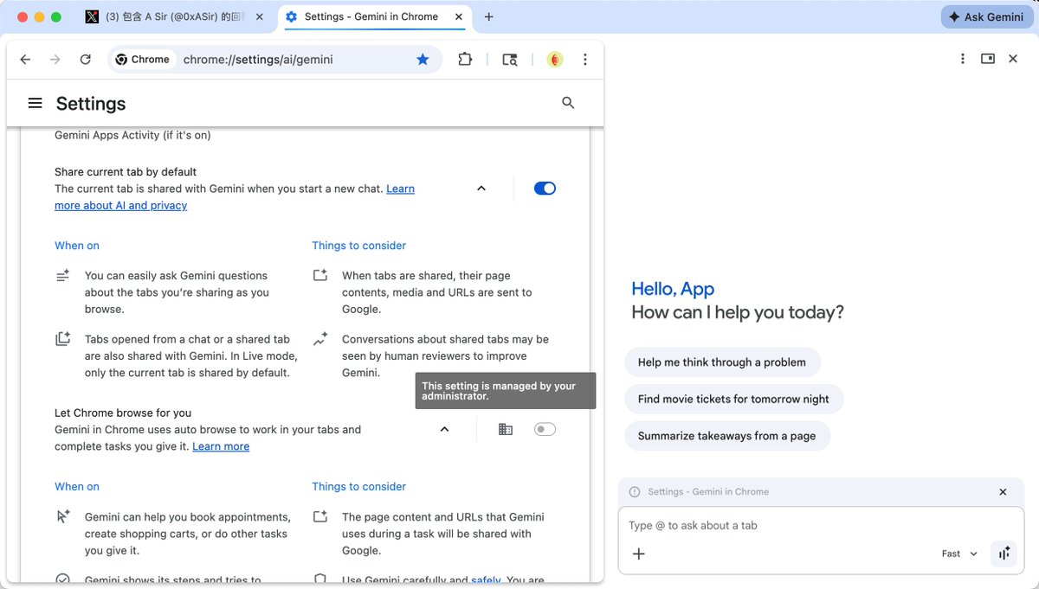Click the Let Chrome browse for you title
This screenshot has width=1039, height=589.
click(x=123, y=413)
